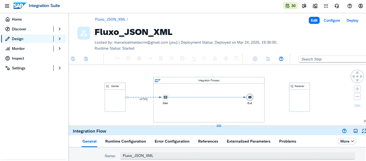Image resolution: width=366 pixels, height=161 pixels.
Task: Switch to the General tab
Action: 89,141
